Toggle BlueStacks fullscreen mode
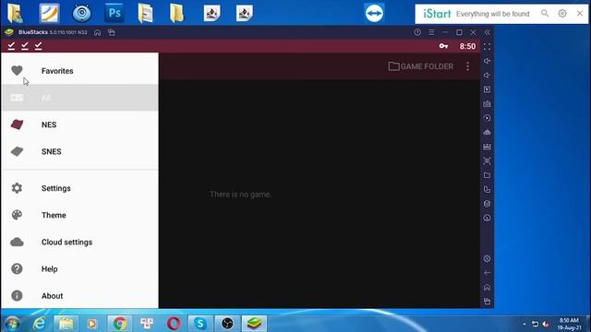The image size is (591, 332). [487, 47]
